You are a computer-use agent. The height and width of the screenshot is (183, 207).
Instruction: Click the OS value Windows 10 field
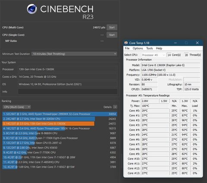click(x=68, y=84)
